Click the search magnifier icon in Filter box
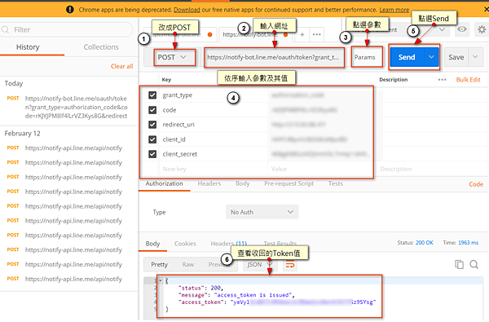Screen dimensions: 489x322 pos(6,29)
